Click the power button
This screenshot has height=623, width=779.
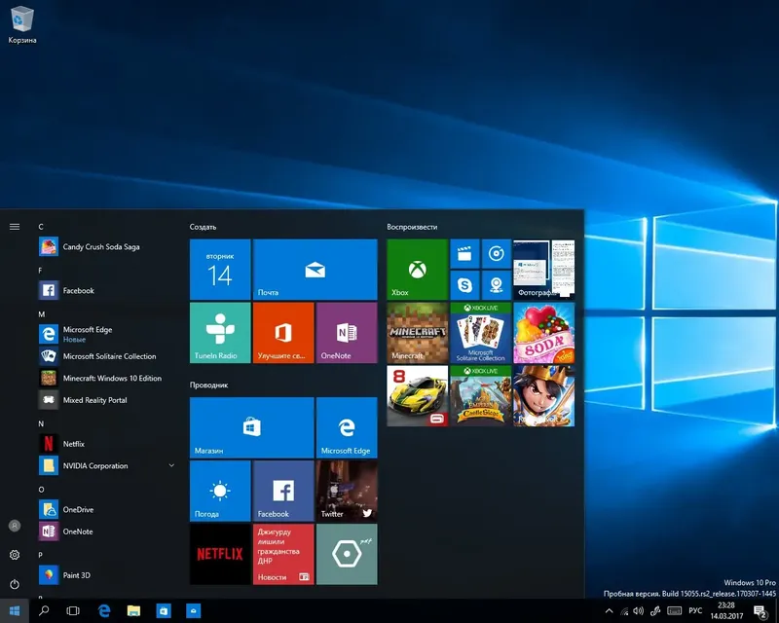[14, 584]
